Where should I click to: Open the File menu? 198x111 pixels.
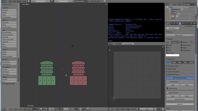tap(10, 1)
